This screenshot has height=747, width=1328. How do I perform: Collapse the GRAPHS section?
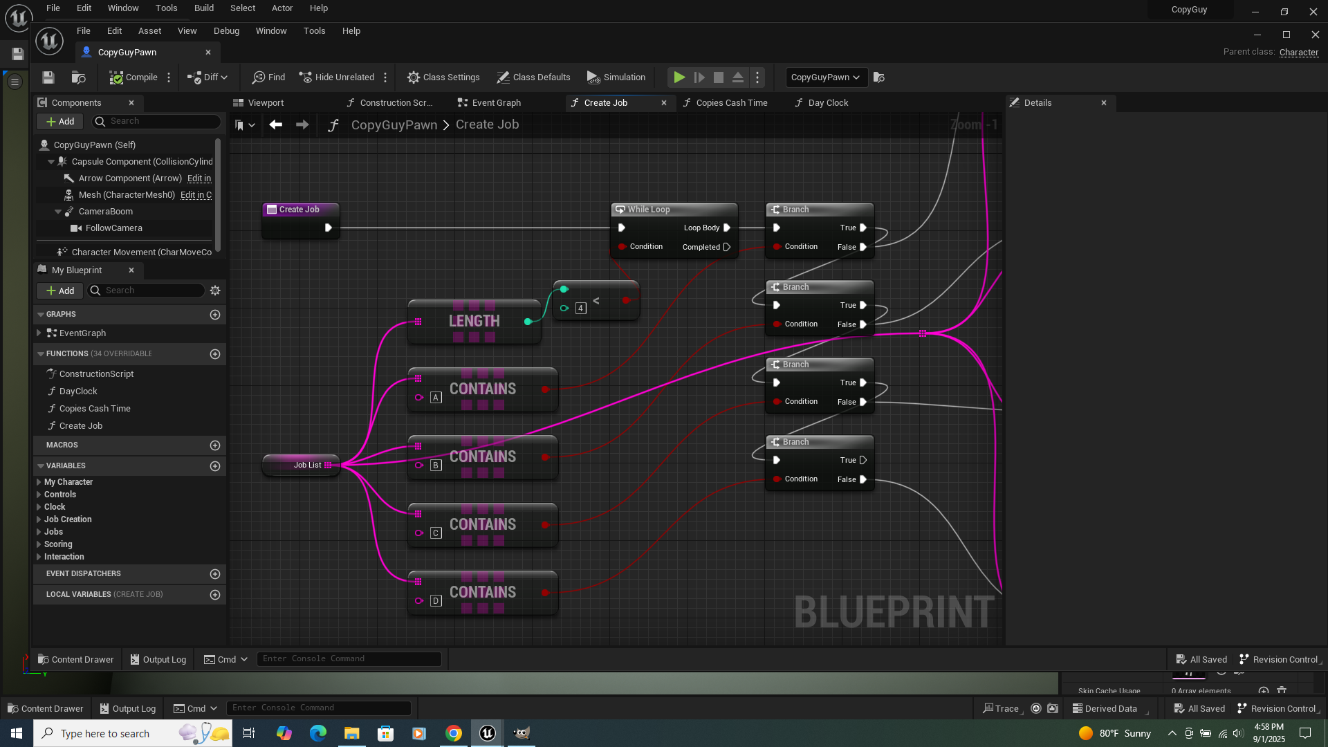pyautogui.click(x=41, y=315)
